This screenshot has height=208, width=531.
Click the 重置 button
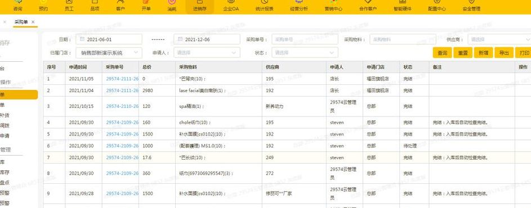(463, 53)
